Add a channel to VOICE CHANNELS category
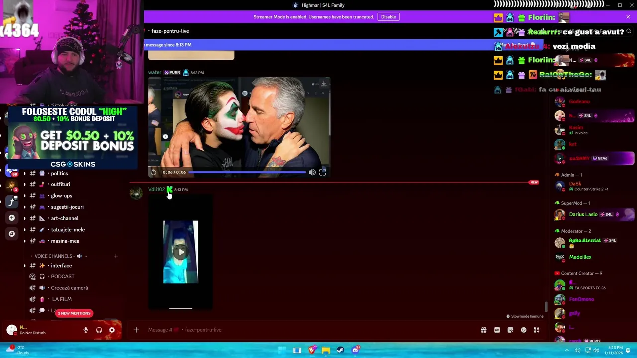Screen dimensions: 637x358 pyautogui.click(x=116, y=256)
